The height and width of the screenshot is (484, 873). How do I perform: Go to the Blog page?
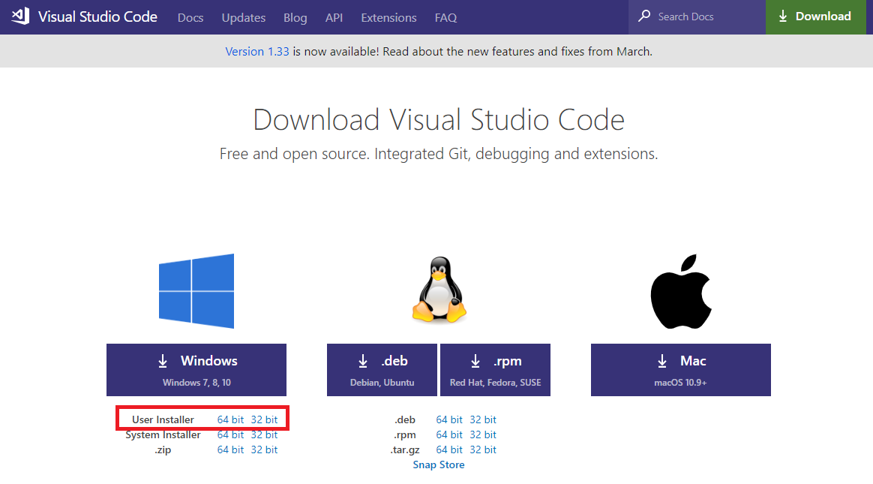click(295, 18)
